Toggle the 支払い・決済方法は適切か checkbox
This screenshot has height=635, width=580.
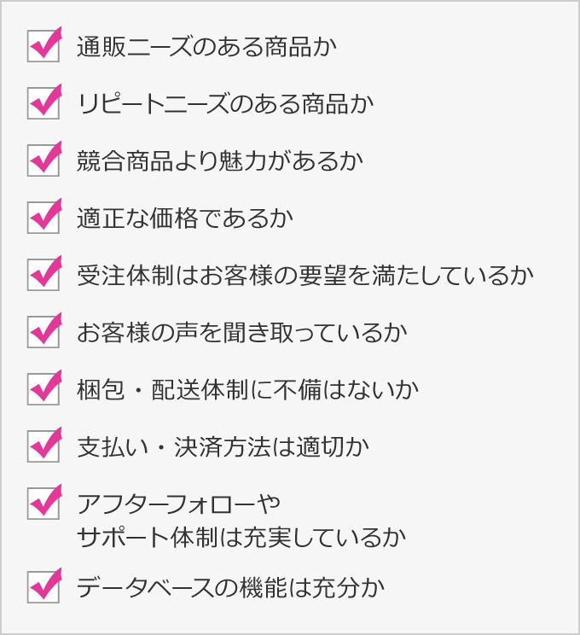(x=43, y=446)
